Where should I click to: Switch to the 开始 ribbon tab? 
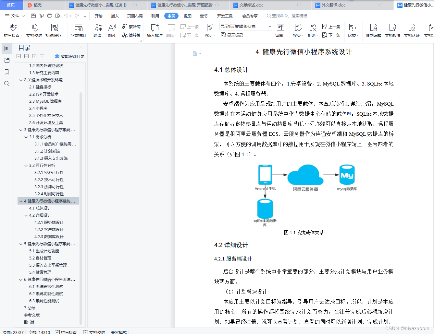[x=99, y=16]
